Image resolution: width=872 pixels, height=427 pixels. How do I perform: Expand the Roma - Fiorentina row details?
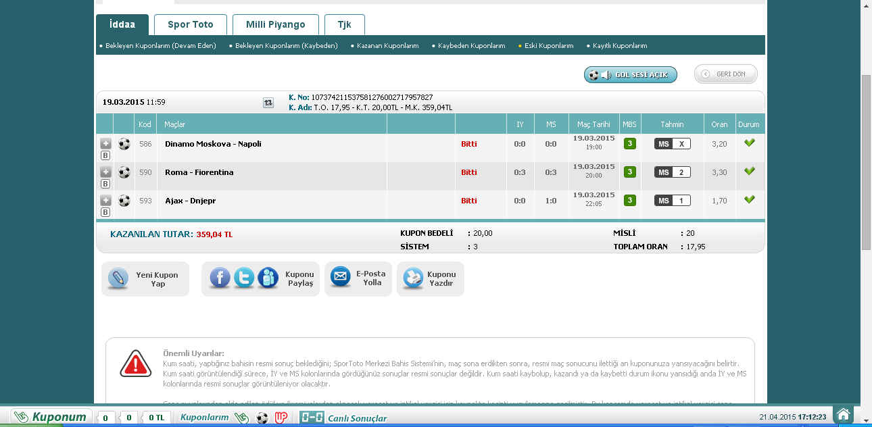point(105,172)
